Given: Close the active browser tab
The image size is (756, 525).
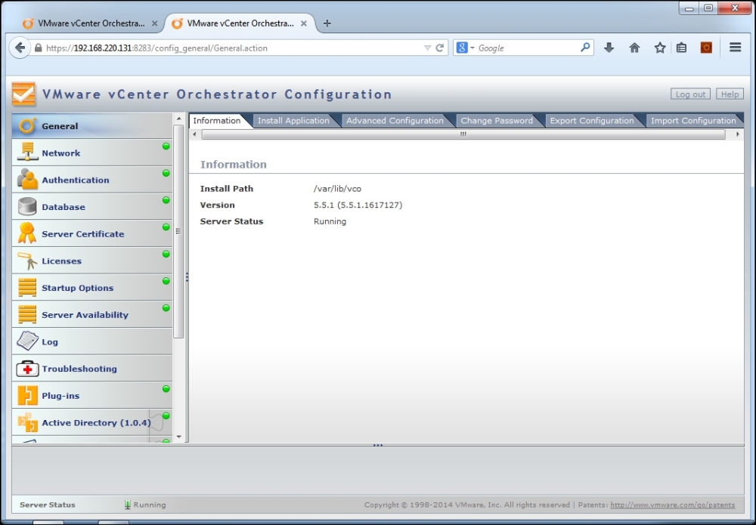Looking at the screenshot, I should click(x=304, y=23).
